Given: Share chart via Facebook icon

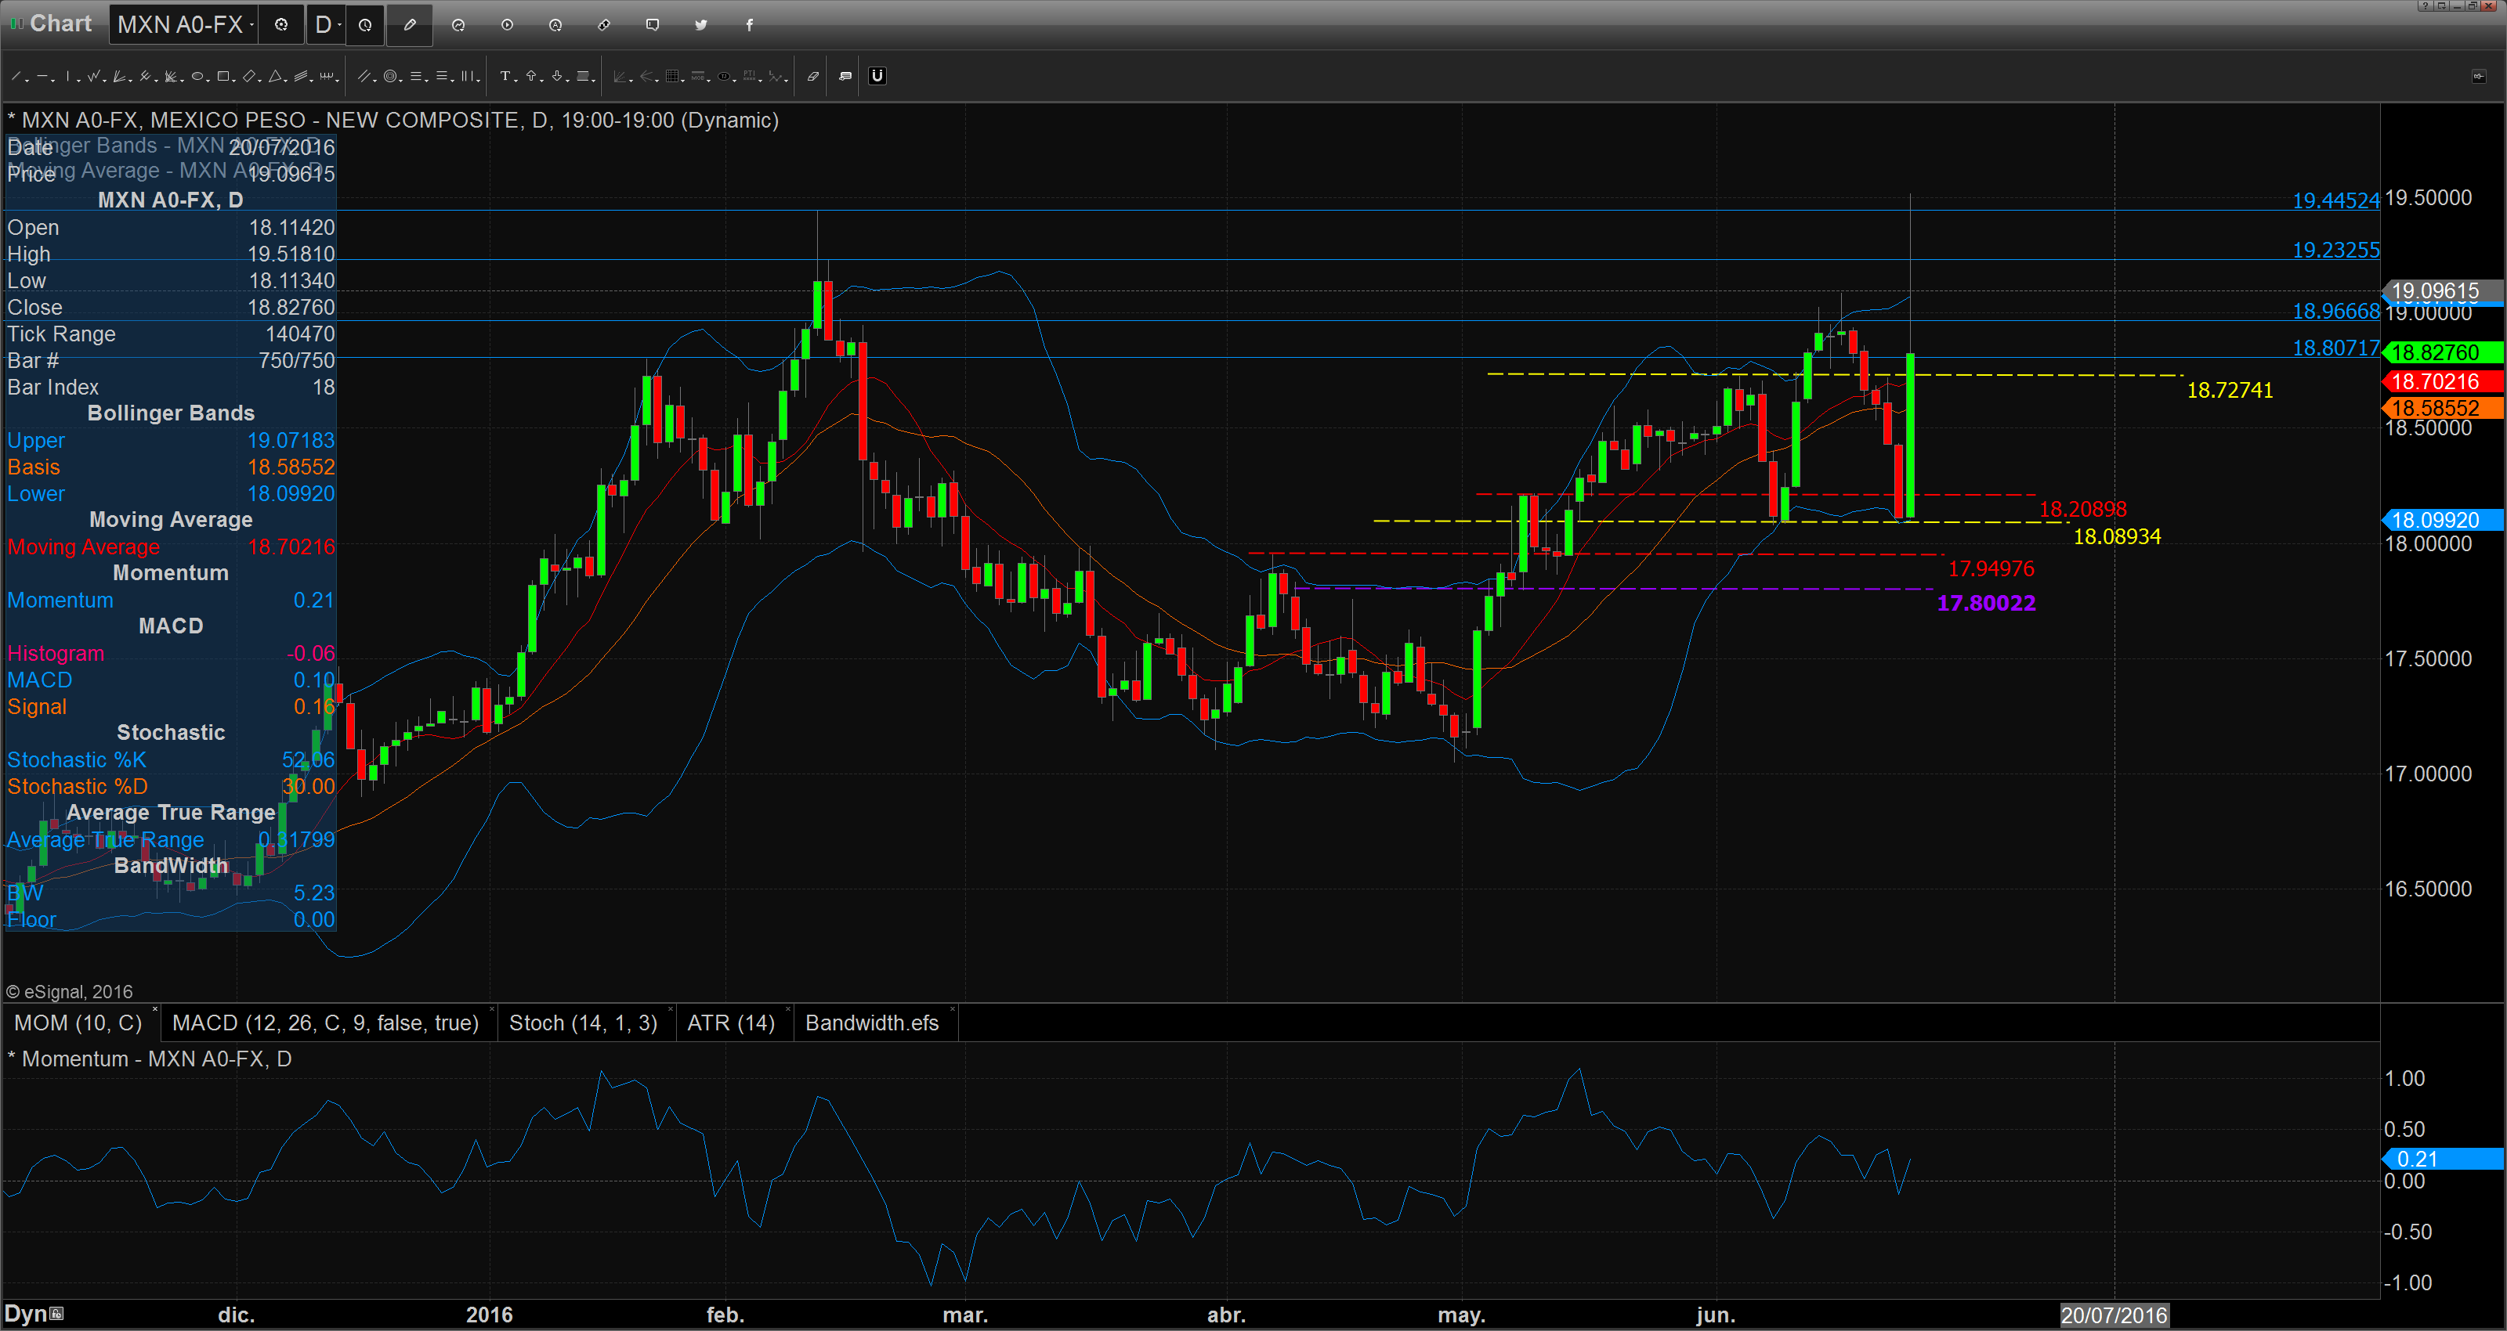Looking at the screenshot, I should [750, 25].
